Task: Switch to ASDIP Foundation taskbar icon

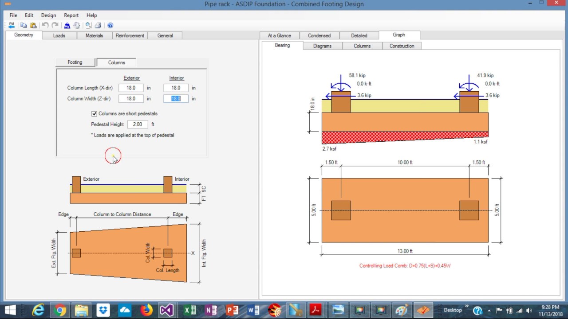Action: click(x=423, y=310)
